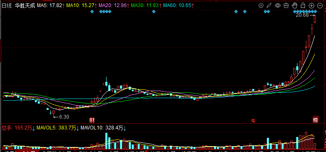
Task: Select the MA5: 17.82 indicator label
Action: [51, 5]
